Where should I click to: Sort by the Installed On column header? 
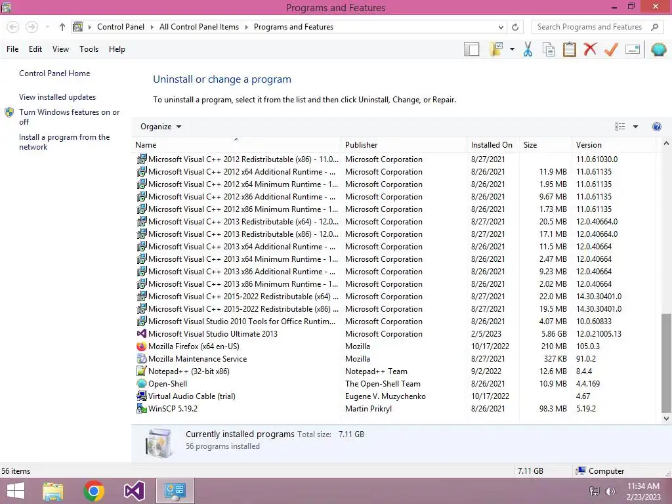[493, 145]
